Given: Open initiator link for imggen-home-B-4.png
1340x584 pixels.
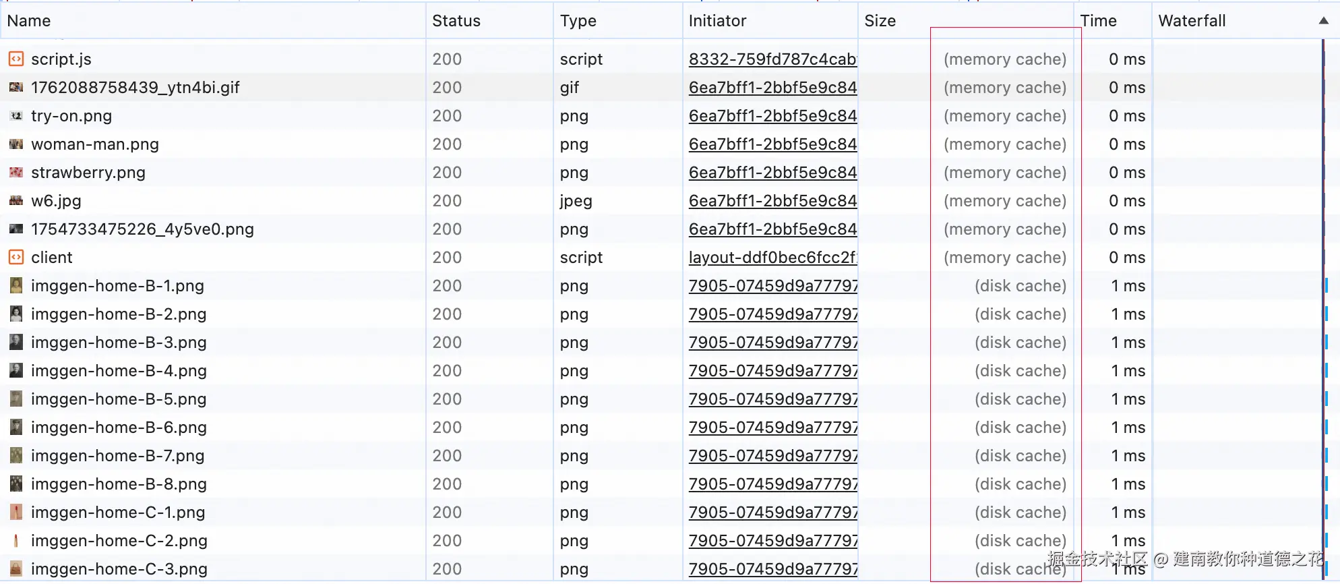Looking at the screenshot, I should (772, 371).
